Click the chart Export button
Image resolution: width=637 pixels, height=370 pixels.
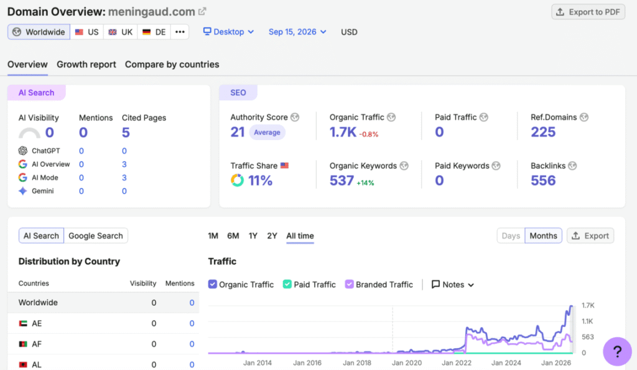tap(590, 236)
